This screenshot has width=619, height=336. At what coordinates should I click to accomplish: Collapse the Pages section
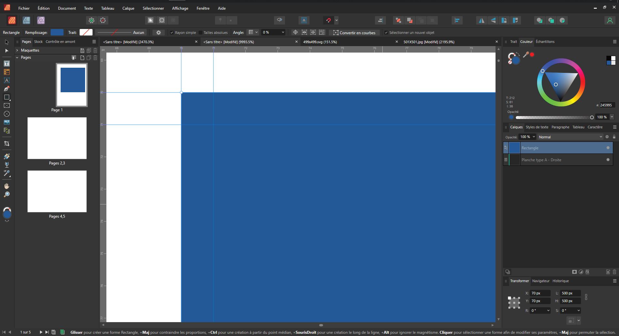click(x=17, y=57)
